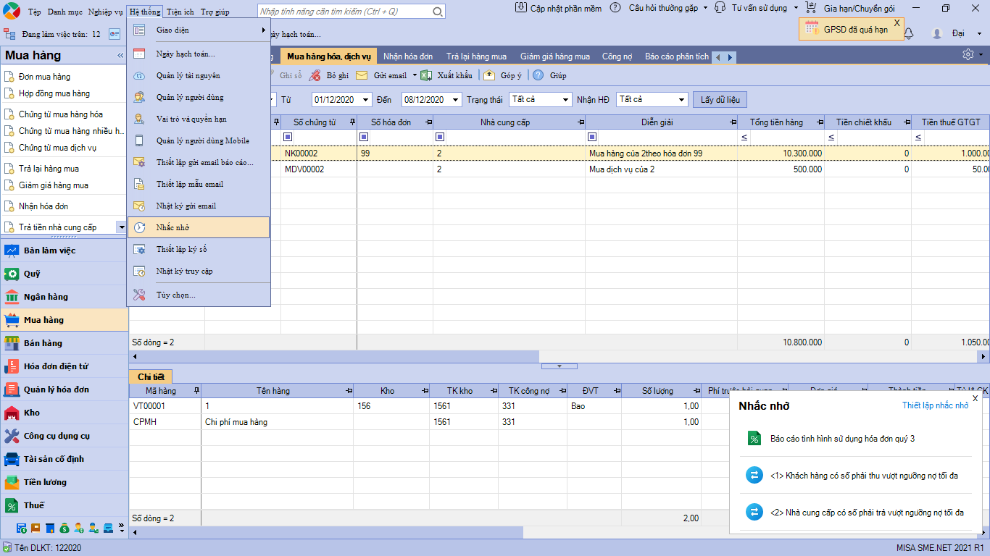Switch to the Trả lại hàng mua tab
This screenshot has width=990, height=556.
coord(476,56)
